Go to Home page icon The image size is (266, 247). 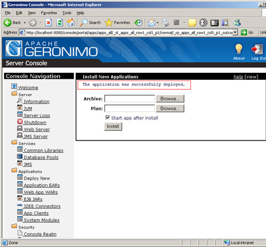coord(71,22)
